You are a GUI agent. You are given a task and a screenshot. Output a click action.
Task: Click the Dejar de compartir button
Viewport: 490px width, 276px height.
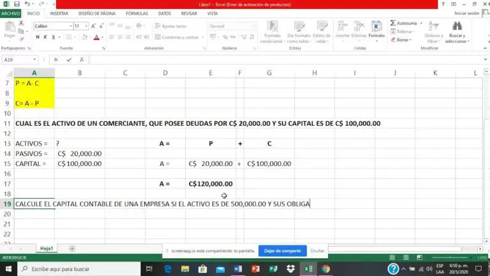point(282,251)
